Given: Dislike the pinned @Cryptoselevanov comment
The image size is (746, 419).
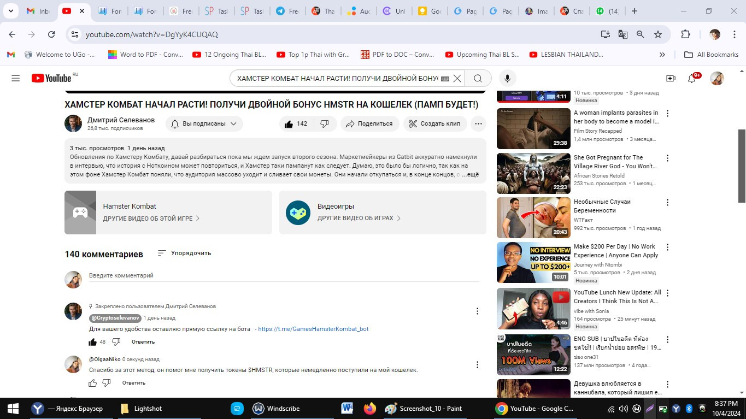Looking at the screenshot, I should click(116, 342).
